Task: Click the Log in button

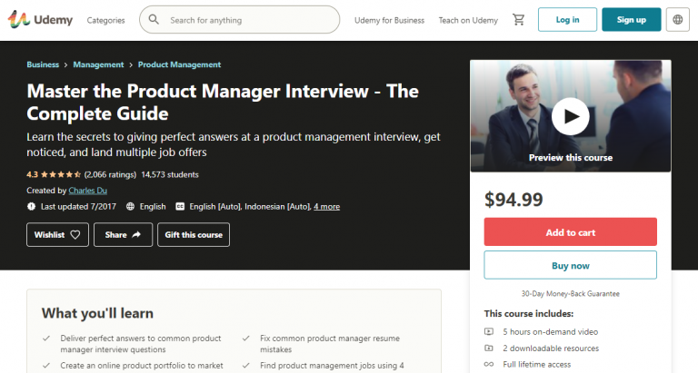Action: coord(567,20)
